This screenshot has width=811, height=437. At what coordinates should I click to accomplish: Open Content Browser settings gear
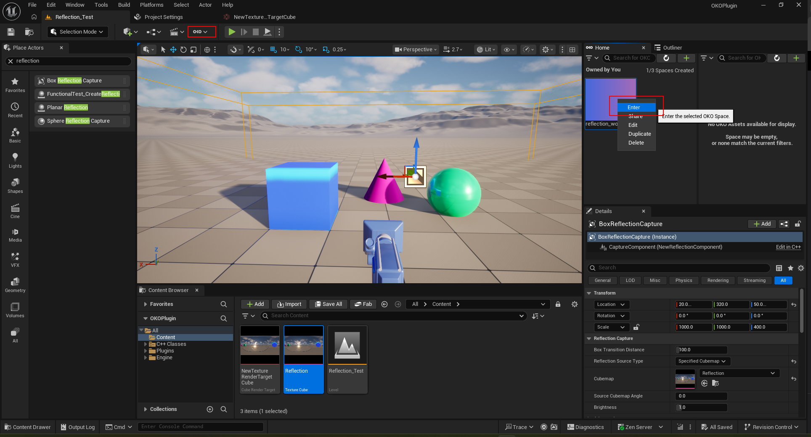pos(575,304)
